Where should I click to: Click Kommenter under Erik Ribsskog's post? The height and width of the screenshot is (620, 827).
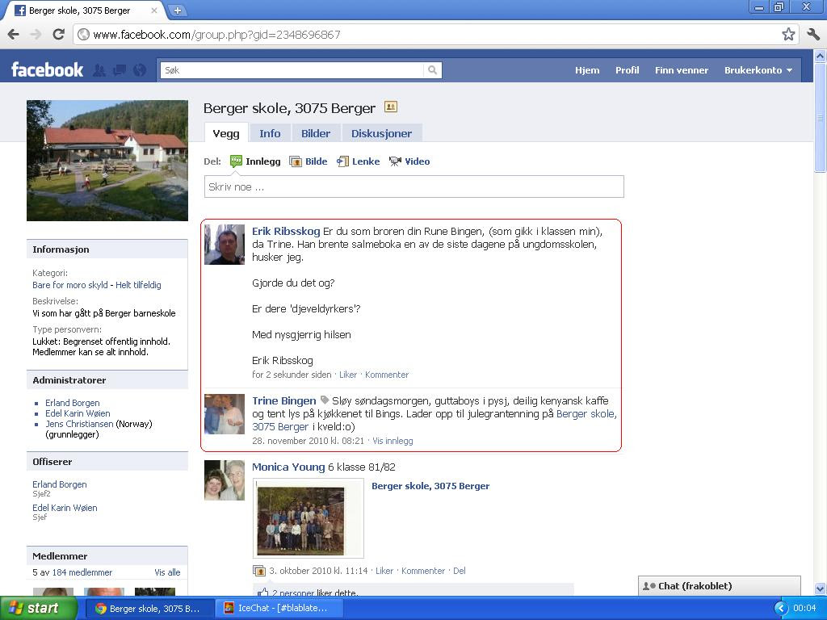pyautogui.click(x=387, y=375)
